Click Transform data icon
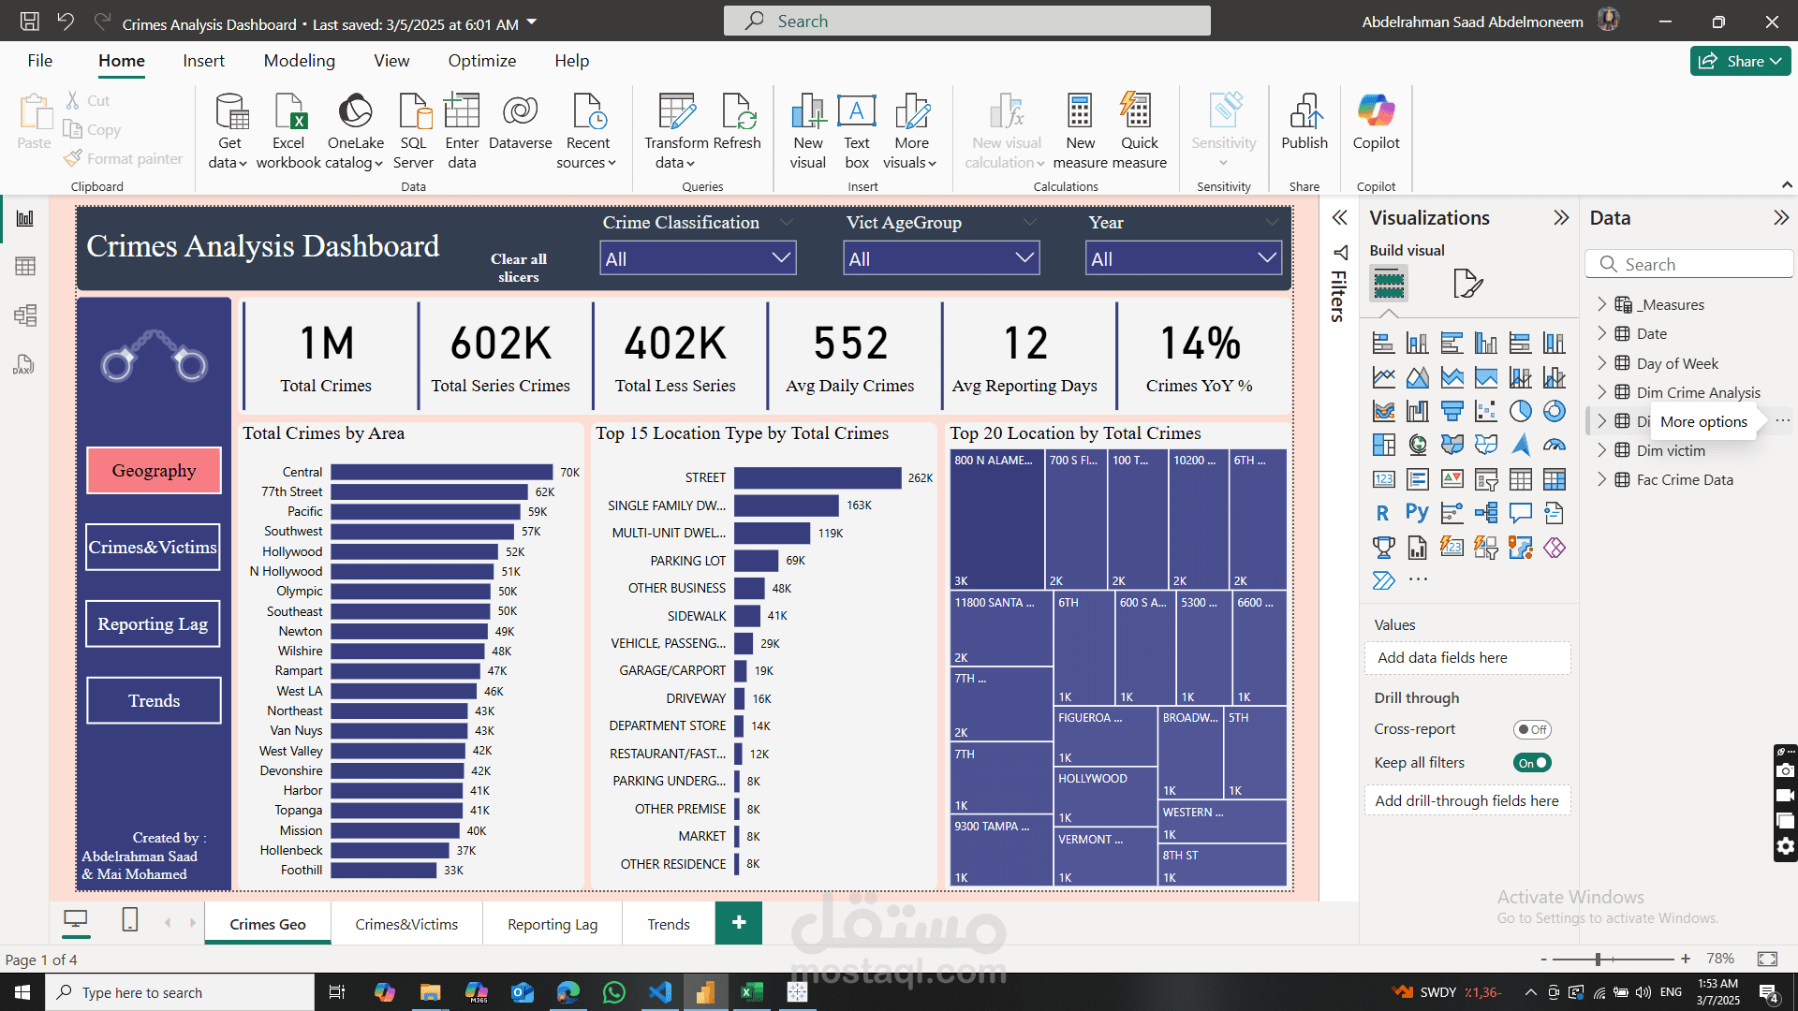1798x1011 pixels. (676, 112)
